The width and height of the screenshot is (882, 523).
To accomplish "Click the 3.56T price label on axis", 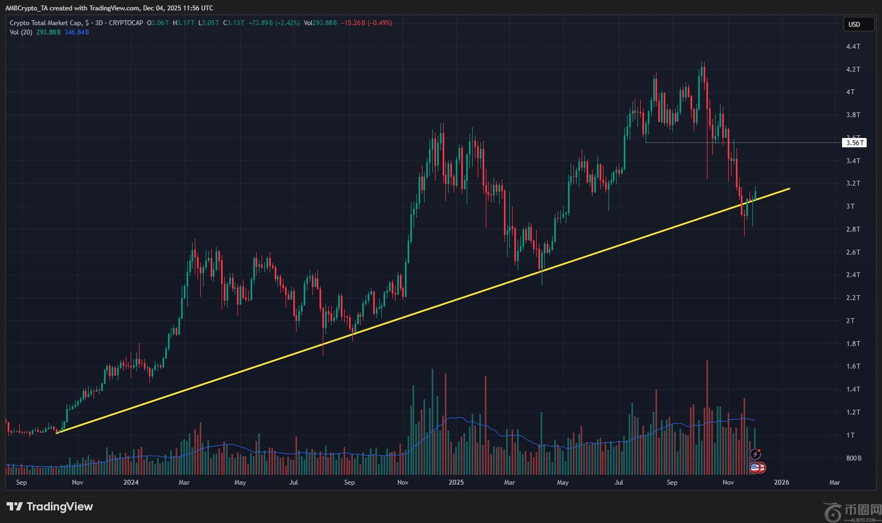I will coord(855,143).
